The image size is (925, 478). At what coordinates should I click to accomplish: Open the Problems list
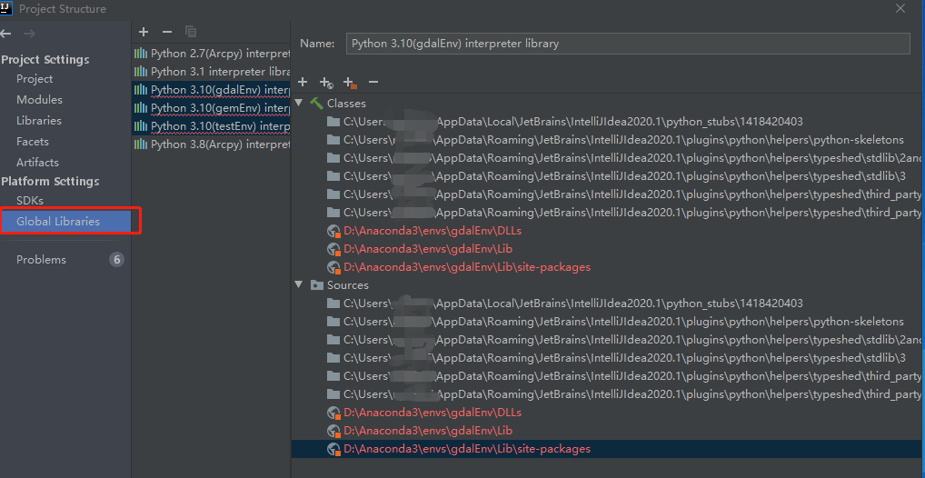(41, 260)
